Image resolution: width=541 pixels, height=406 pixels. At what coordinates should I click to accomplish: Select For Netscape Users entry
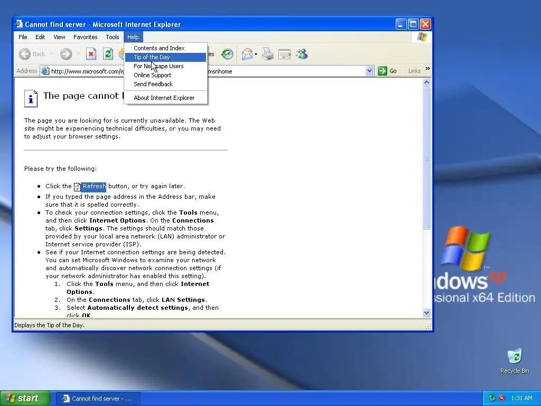(x=165, y=66)
